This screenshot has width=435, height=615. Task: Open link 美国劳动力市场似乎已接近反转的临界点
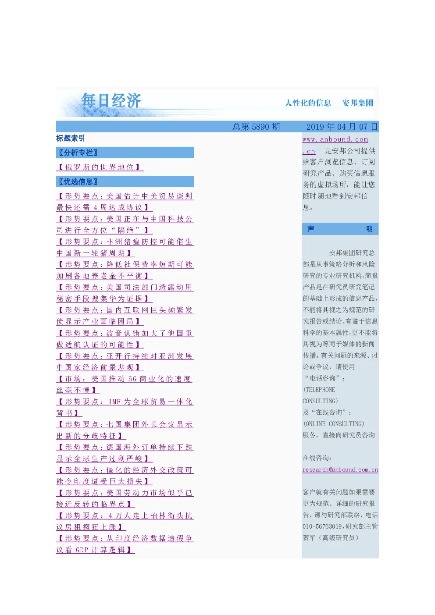pos(125,498)
